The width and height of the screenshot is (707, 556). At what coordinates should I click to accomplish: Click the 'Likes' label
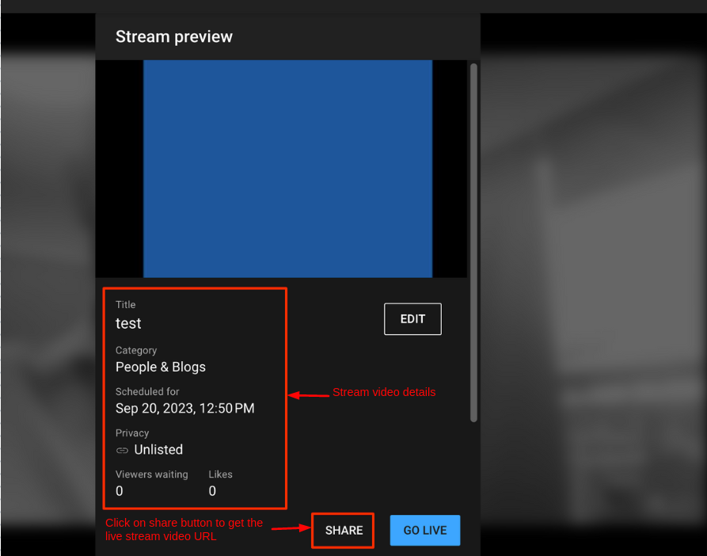point(220,474)
